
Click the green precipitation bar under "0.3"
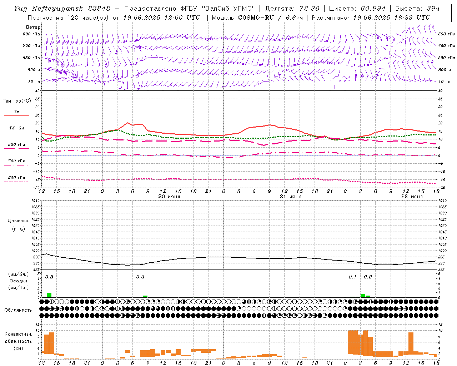(145, 296)
